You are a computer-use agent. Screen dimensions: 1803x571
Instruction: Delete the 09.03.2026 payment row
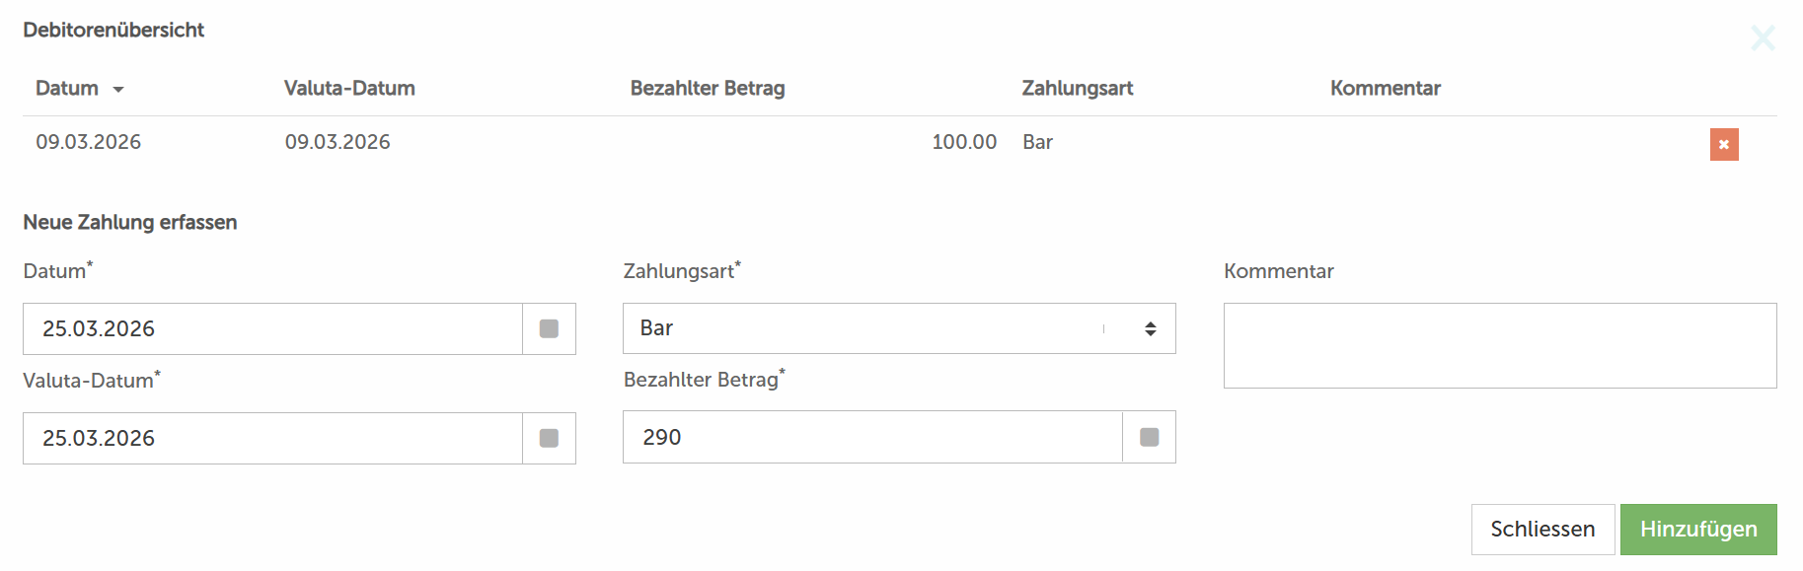coord(1723,144)
